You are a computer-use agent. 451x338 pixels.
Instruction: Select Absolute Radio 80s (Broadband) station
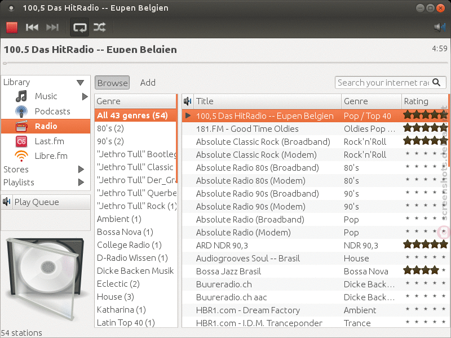click(x=315, y=167)
